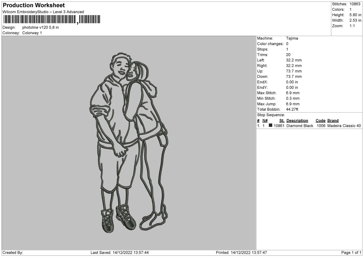Click the Trims value 20

tap(288, 55)
